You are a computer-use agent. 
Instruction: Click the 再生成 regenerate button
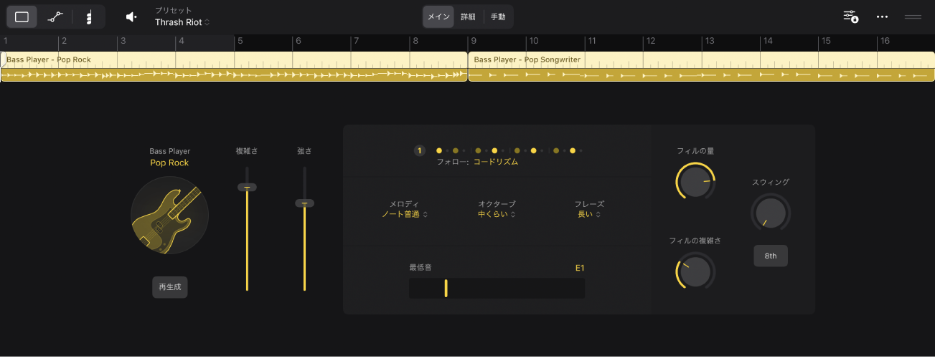point(170,287)
